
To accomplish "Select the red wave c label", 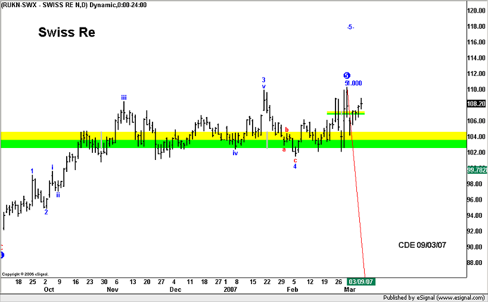I will [296, 160].
